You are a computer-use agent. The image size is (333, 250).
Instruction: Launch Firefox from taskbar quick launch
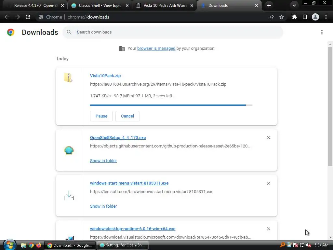(39, 245)
